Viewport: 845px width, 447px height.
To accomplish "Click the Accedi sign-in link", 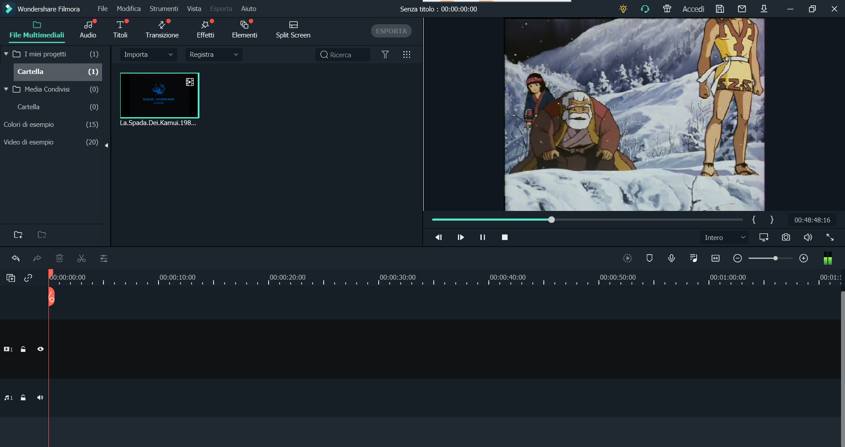I will 693,9.
